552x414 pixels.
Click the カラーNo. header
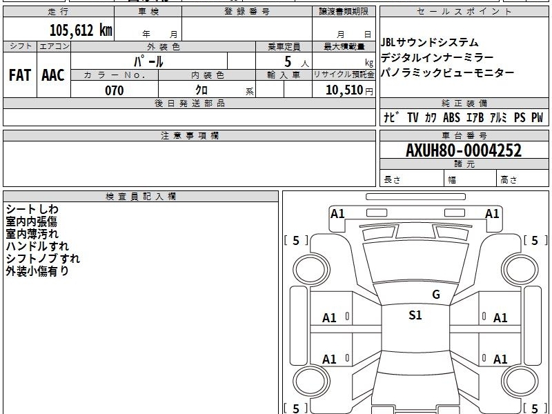115,75
